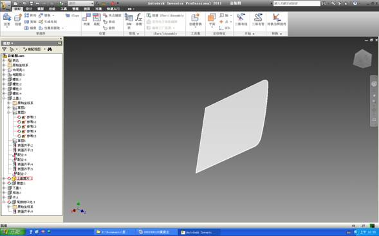Screen dimensions: 379x236
Task: Click the iCopy tool
Action: 72,15
